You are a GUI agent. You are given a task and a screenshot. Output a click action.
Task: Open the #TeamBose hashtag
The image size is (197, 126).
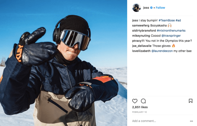tap(167, 20)
